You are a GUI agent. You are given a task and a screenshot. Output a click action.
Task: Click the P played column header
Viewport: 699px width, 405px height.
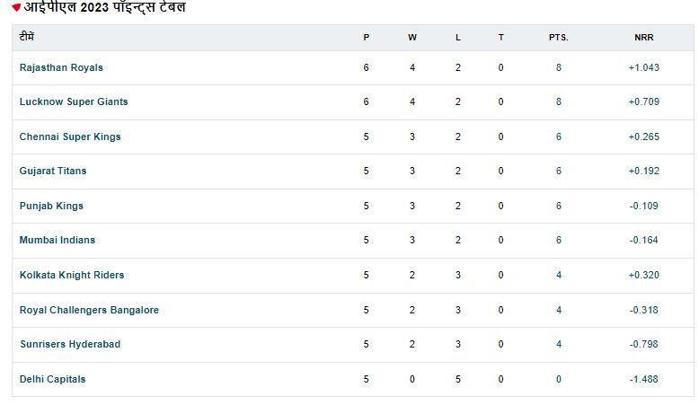[366, 37]
